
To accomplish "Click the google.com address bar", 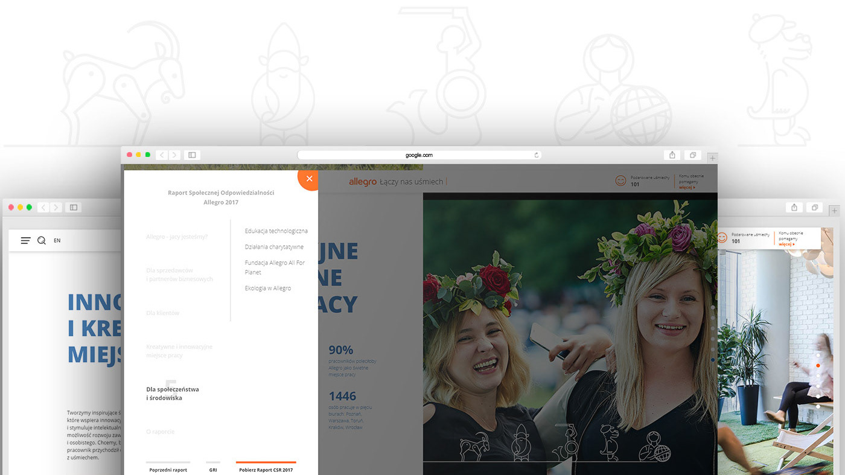I will coord(419,155).
